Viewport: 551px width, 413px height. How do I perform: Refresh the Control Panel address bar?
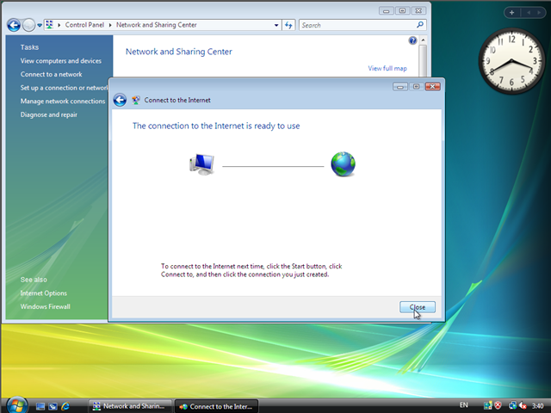tap(288, 25)
